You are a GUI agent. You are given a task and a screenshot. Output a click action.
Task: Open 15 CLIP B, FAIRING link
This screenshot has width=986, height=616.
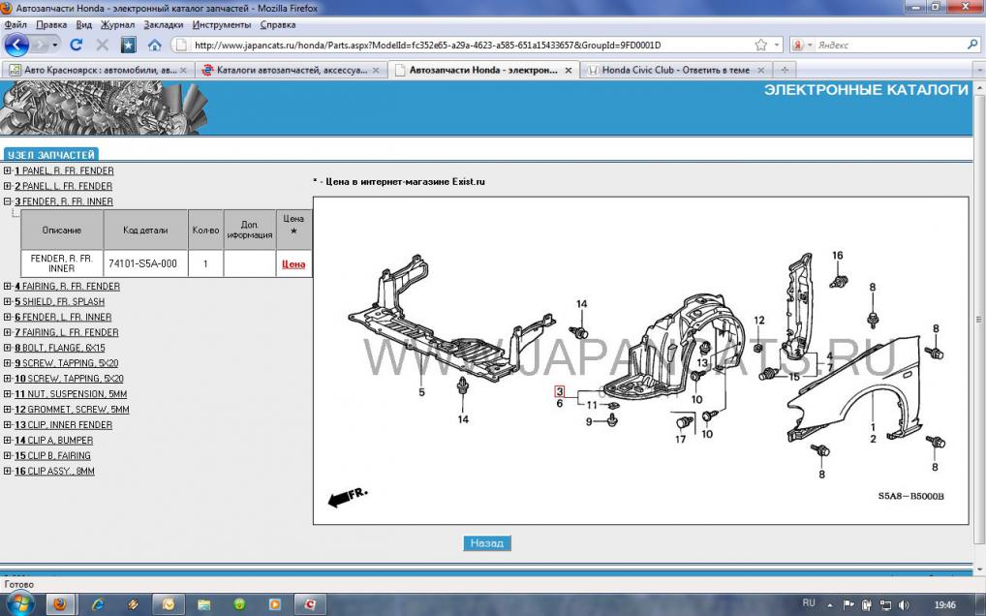(53, 456)
